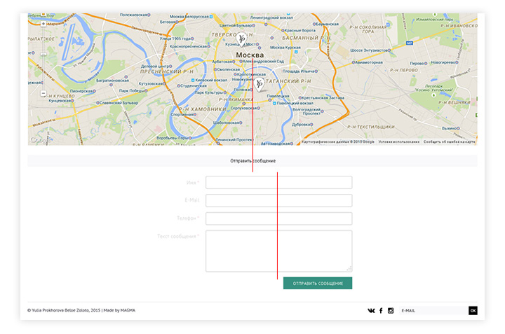The image size is (505, 334).
Task: Open the Made by MAGMA link
Action: (x=119, y=310)
